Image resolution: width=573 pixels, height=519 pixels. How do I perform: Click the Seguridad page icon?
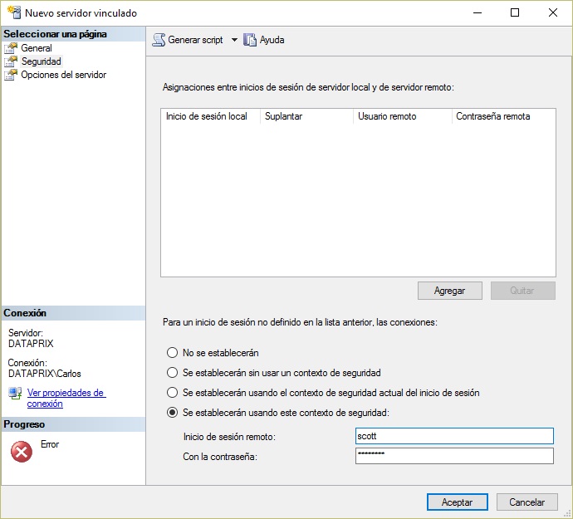(x=11, y=61)
